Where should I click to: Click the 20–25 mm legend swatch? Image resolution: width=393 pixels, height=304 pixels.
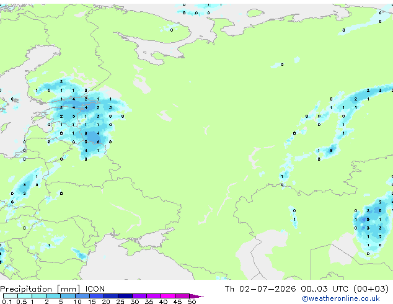(x=111, y=296)
